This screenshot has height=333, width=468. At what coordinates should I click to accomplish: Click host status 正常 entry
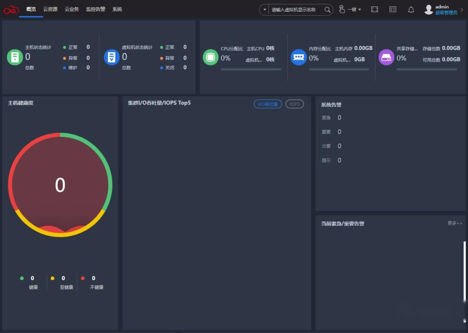coord(76,47)
